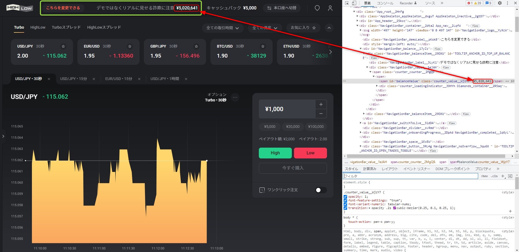Expand the App_header div node in DOM tree

click(x=358, y=21)
